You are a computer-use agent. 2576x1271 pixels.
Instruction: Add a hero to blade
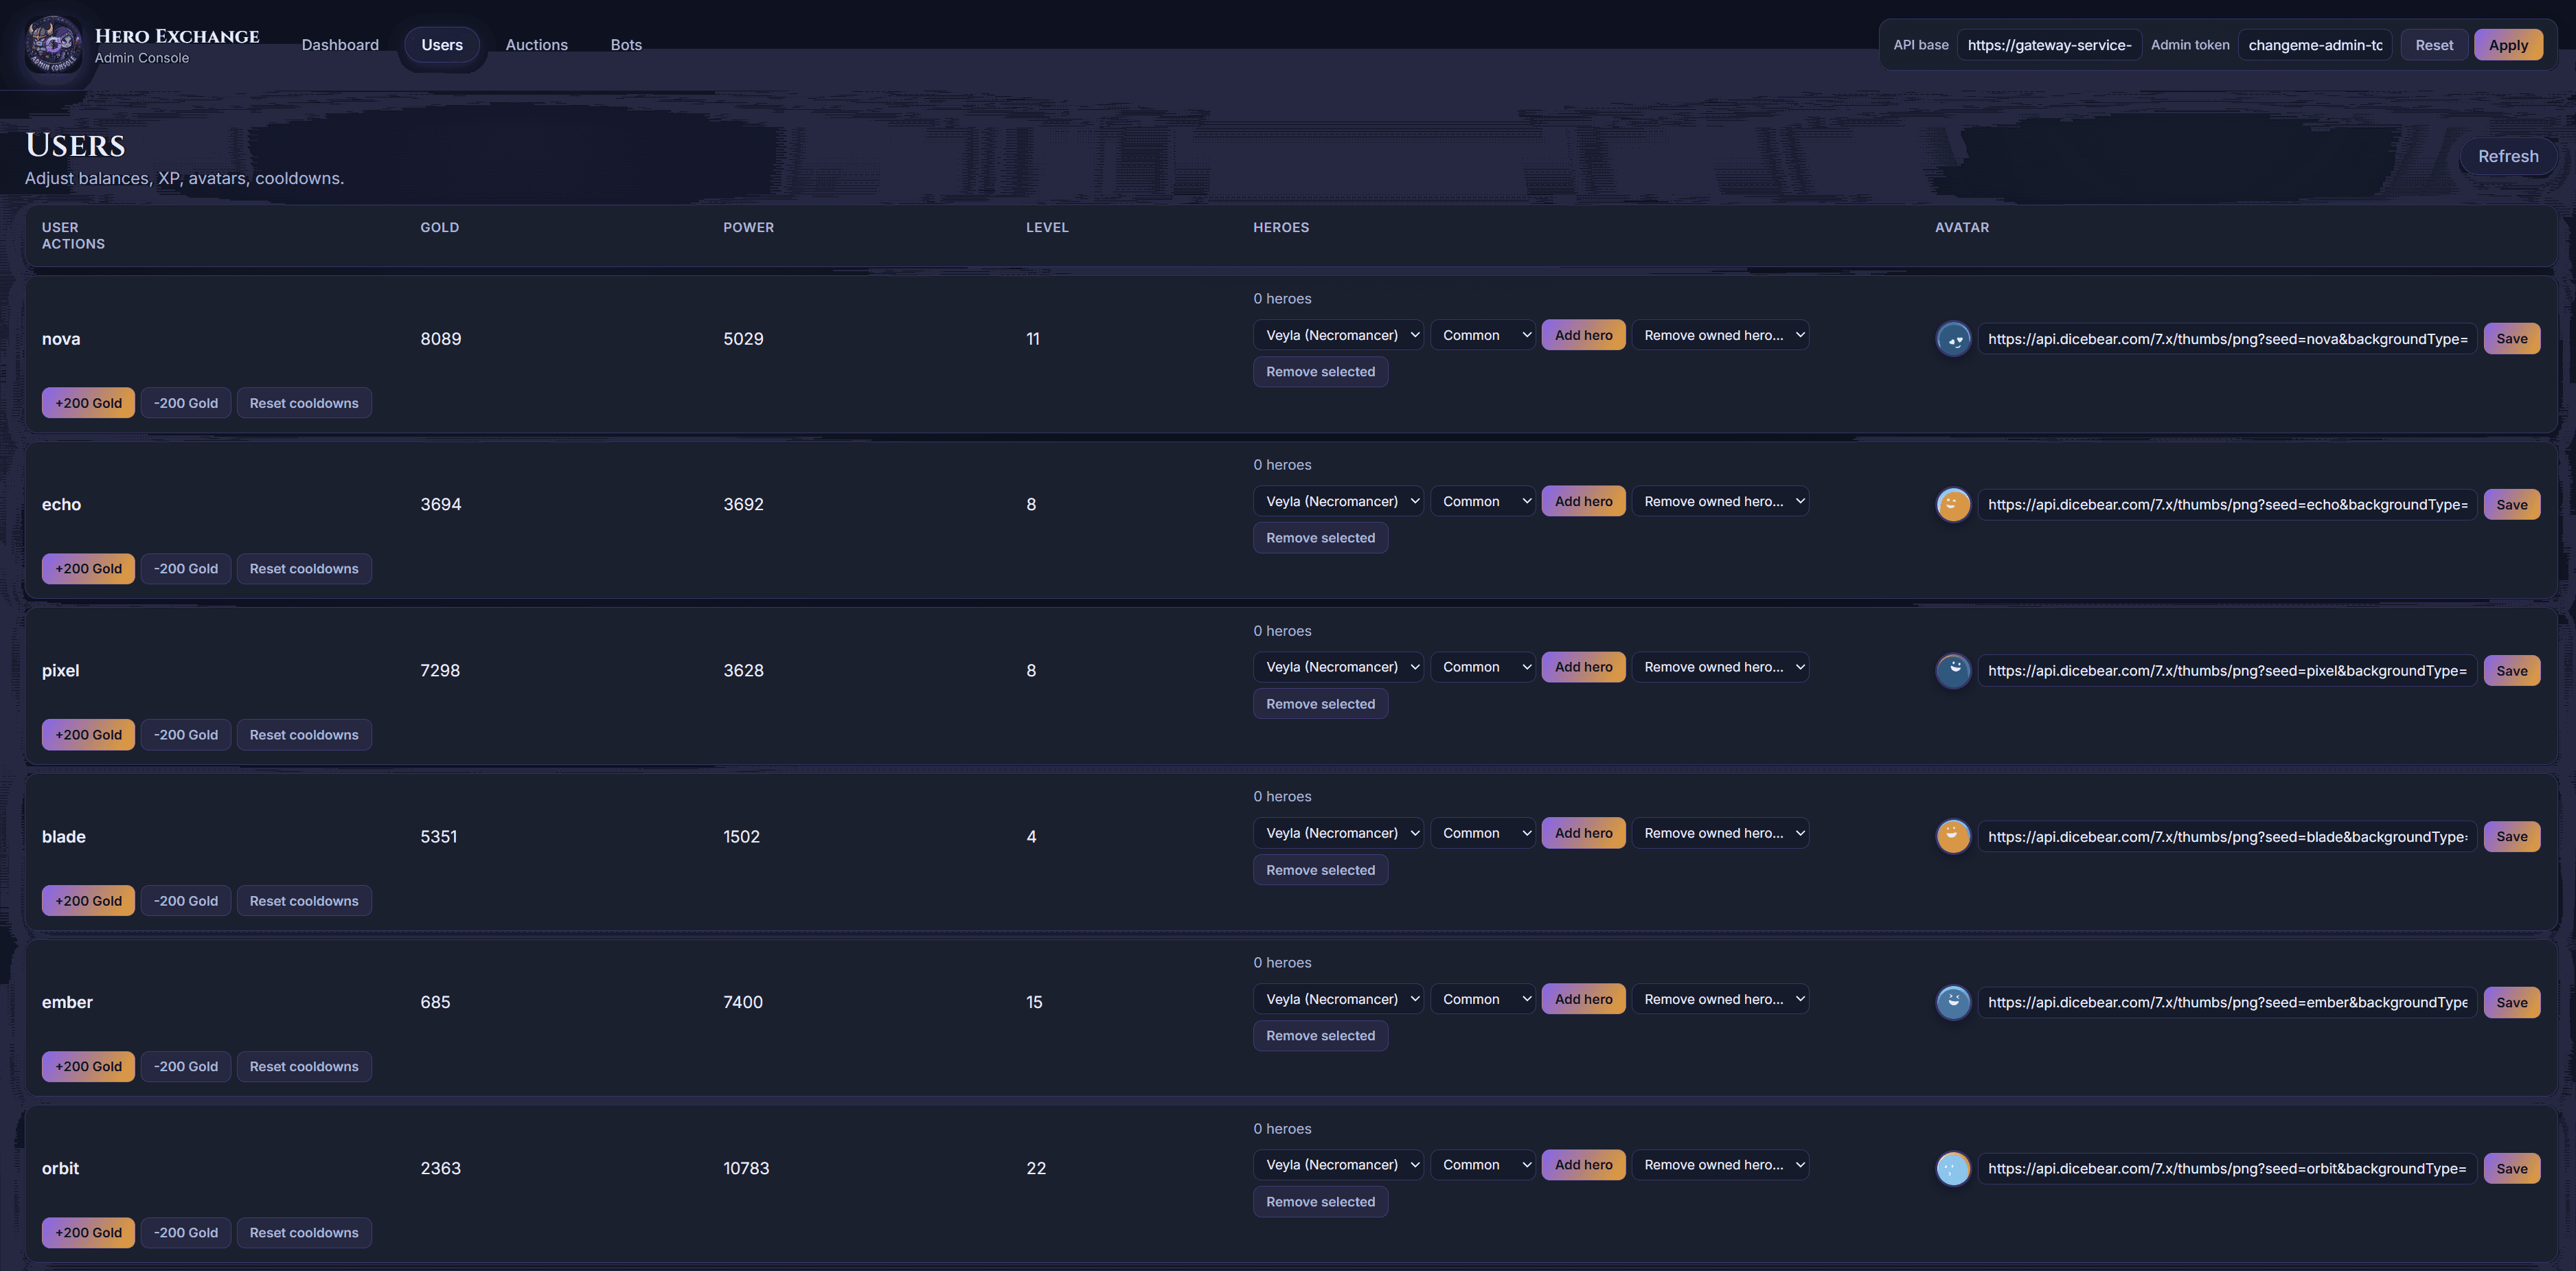[x=1583, y=832]
